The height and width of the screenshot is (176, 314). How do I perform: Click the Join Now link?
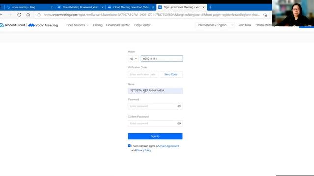[245, 25]
